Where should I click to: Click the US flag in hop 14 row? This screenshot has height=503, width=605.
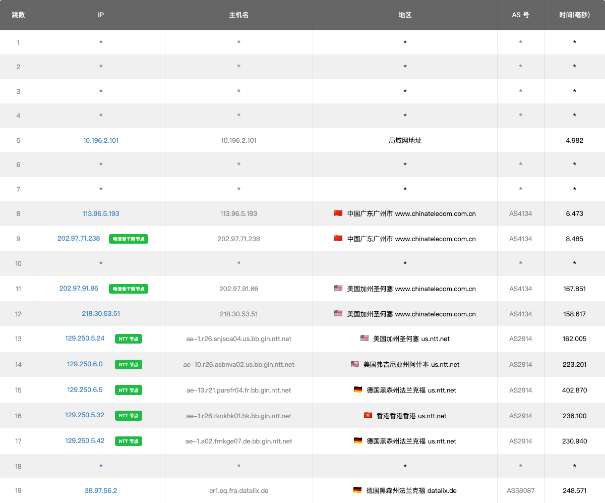click(x=355, y=364)
